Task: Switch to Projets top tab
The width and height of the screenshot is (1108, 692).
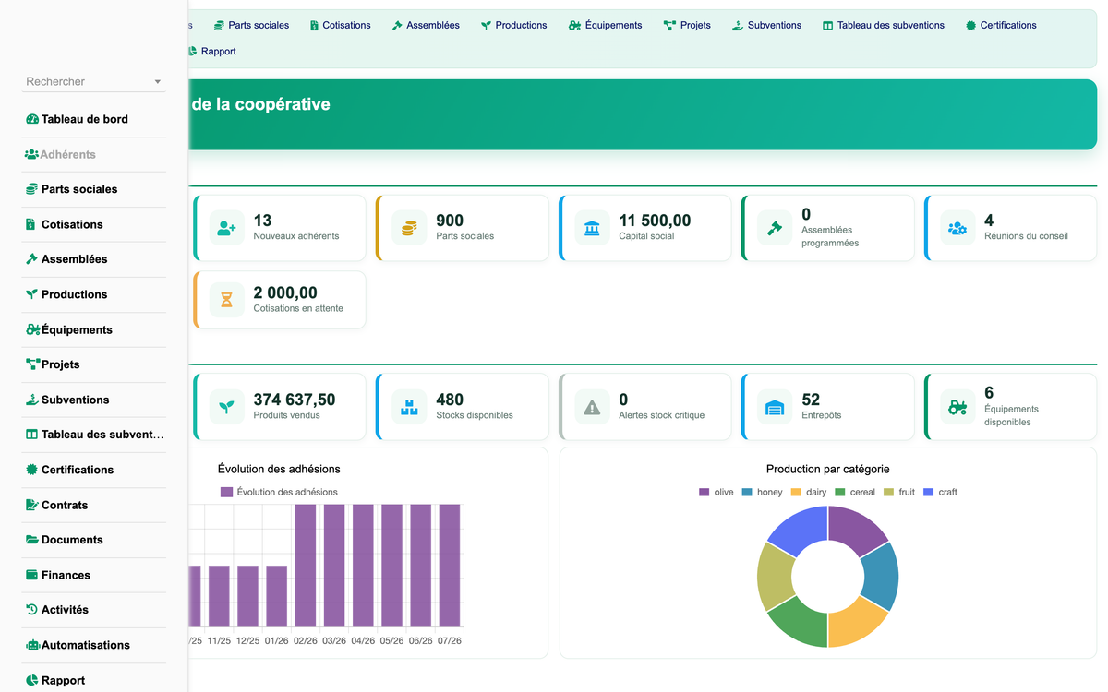Action: click(x=687, y=25)
